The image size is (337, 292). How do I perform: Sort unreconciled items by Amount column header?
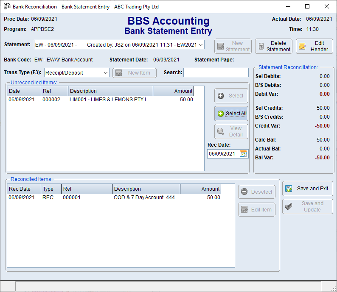tap(173, 91)
